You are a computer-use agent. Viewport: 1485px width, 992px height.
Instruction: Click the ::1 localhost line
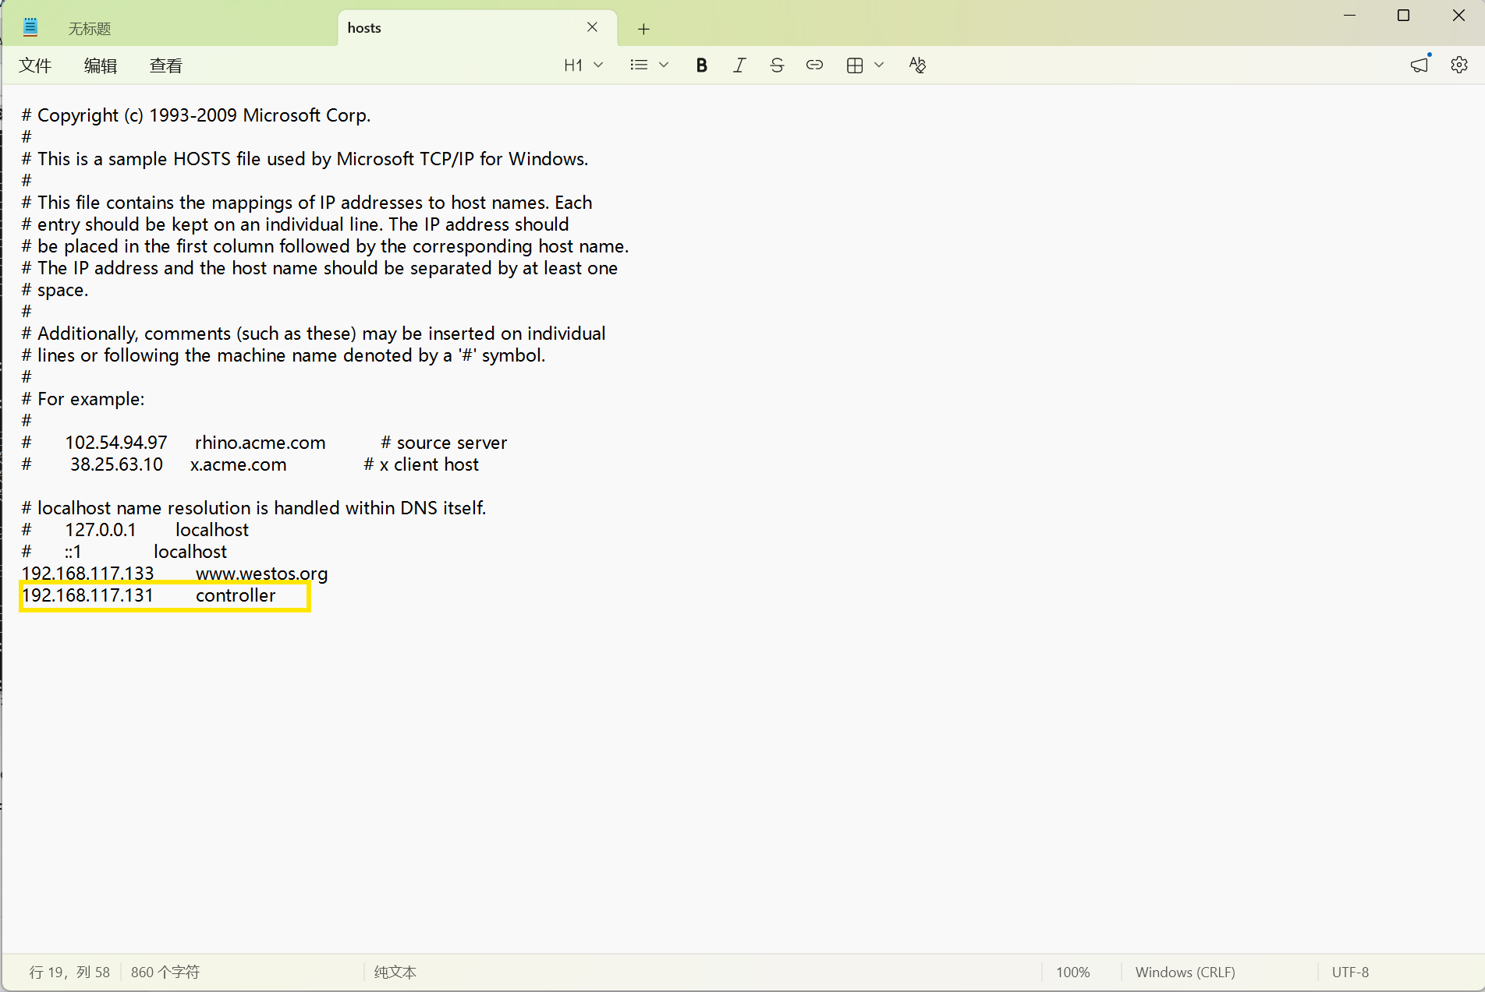click(x=124, y=552)
